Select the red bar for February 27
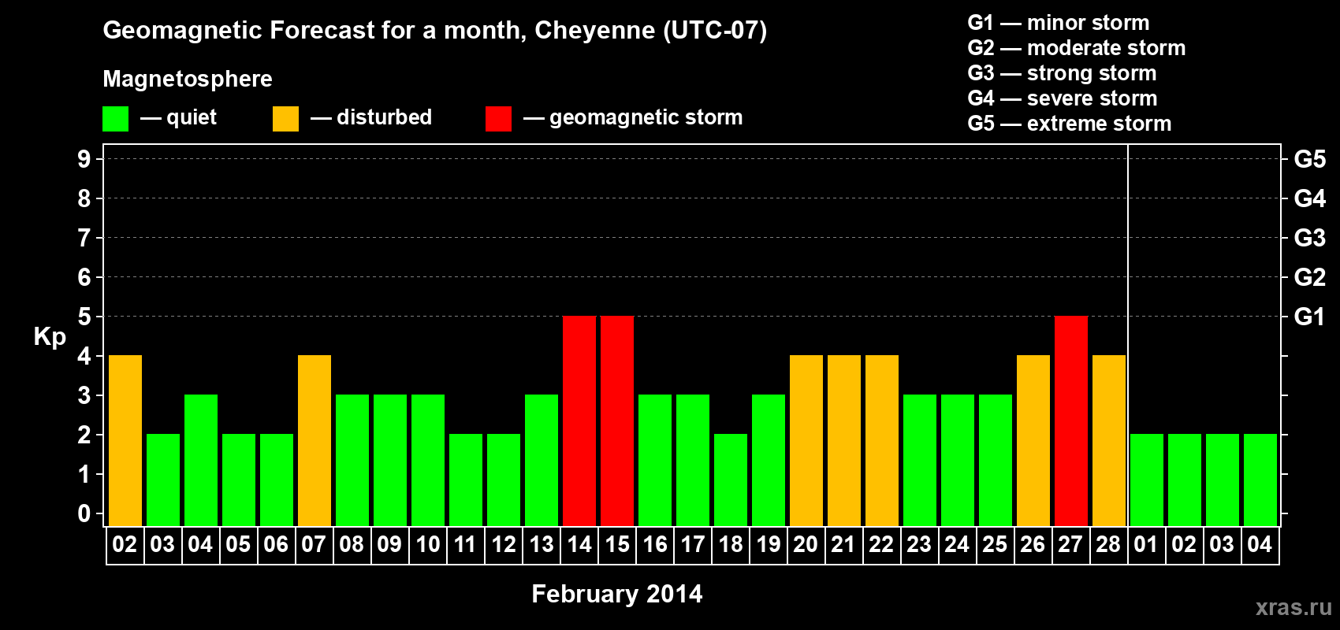Image resolution: width=1340 pixels, height=630 pixels. tap(1071, 421)
